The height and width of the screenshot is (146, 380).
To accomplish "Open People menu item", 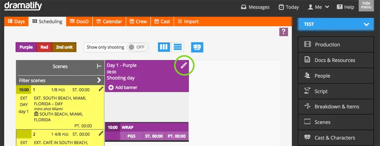I will (336, 76).
